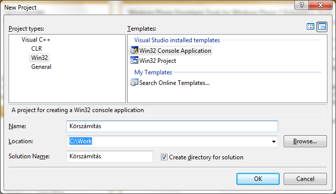The image size is (336, 194).
Task: Select CLR under Visual C++
Action: click(x=37, y=49)
